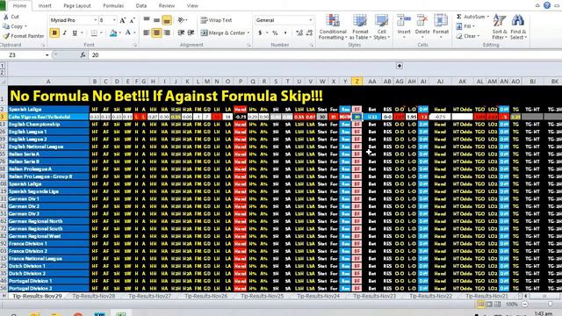Open the Page Layout tab
Viewport: 562px width, 316px height.
(77, 6)
